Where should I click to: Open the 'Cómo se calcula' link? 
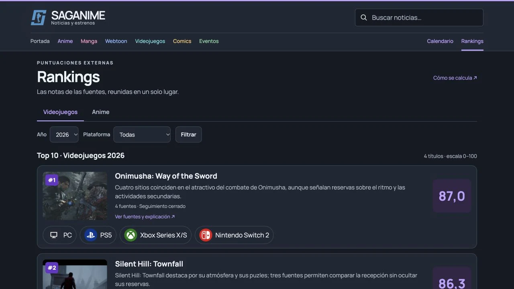pos(455,78)
